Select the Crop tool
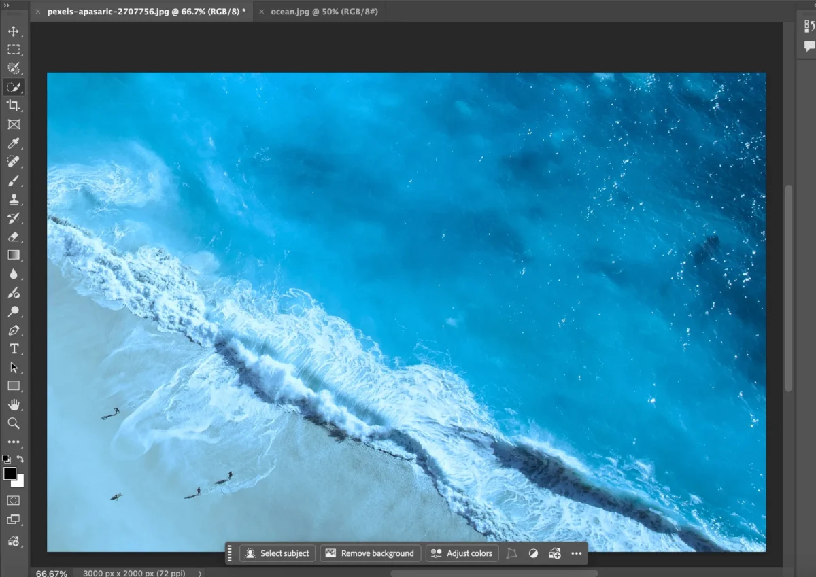This screenshot has height=577, width=816. point(13,105)
